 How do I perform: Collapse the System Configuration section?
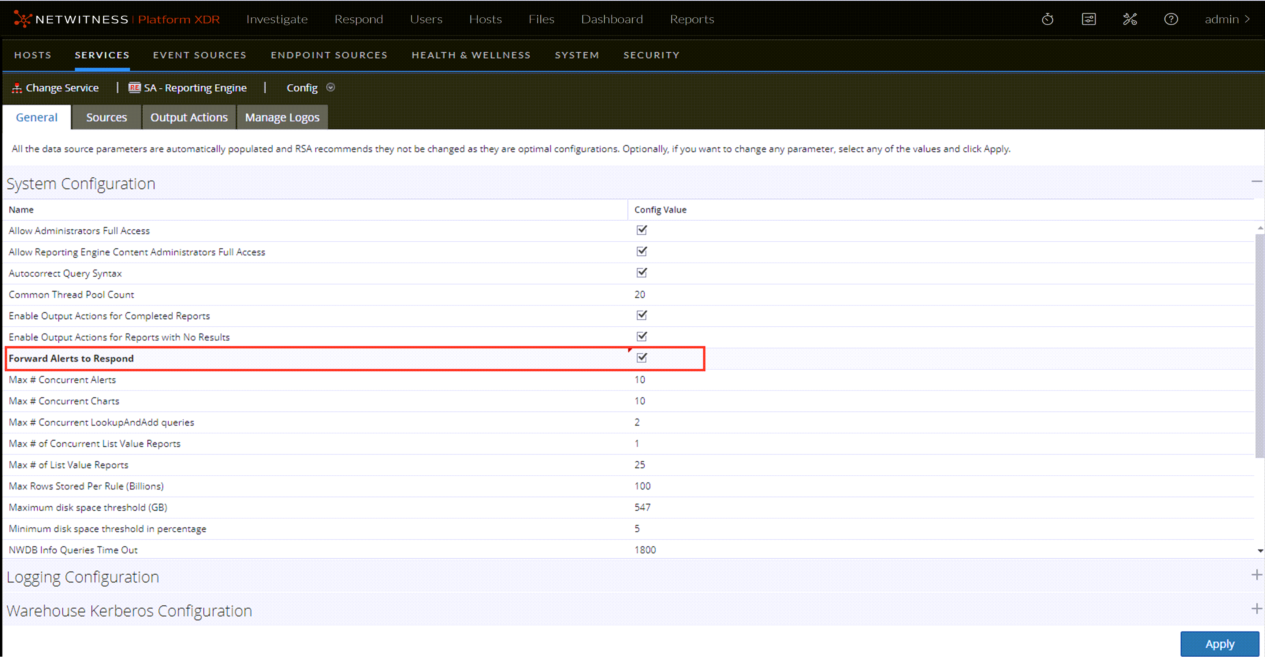point(1256,182)
